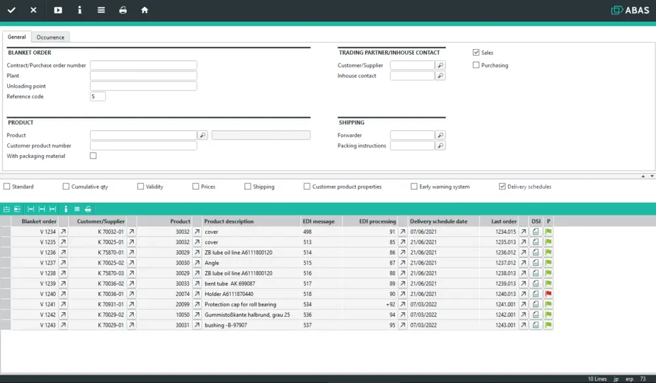Click the insert row icon in table toolbar

(7, 209)
